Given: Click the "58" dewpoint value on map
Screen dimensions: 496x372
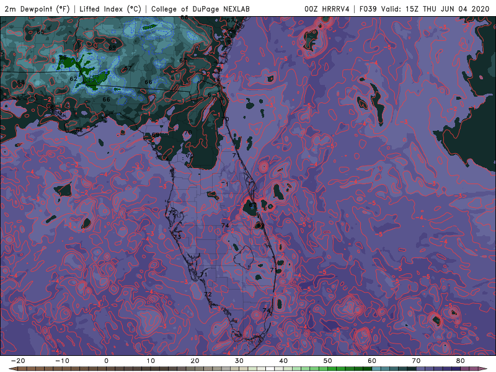Looking at the screenshot, I should 63,58.
